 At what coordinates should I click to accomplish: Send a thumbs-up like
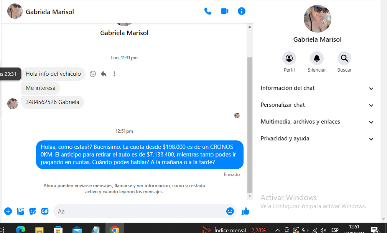(245, 211)
